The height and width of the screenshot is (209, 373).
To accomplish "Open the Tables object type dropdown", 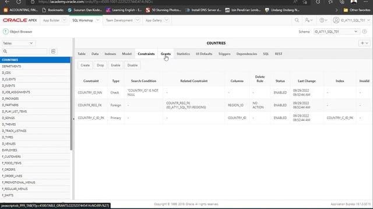I will pos(18,43).
